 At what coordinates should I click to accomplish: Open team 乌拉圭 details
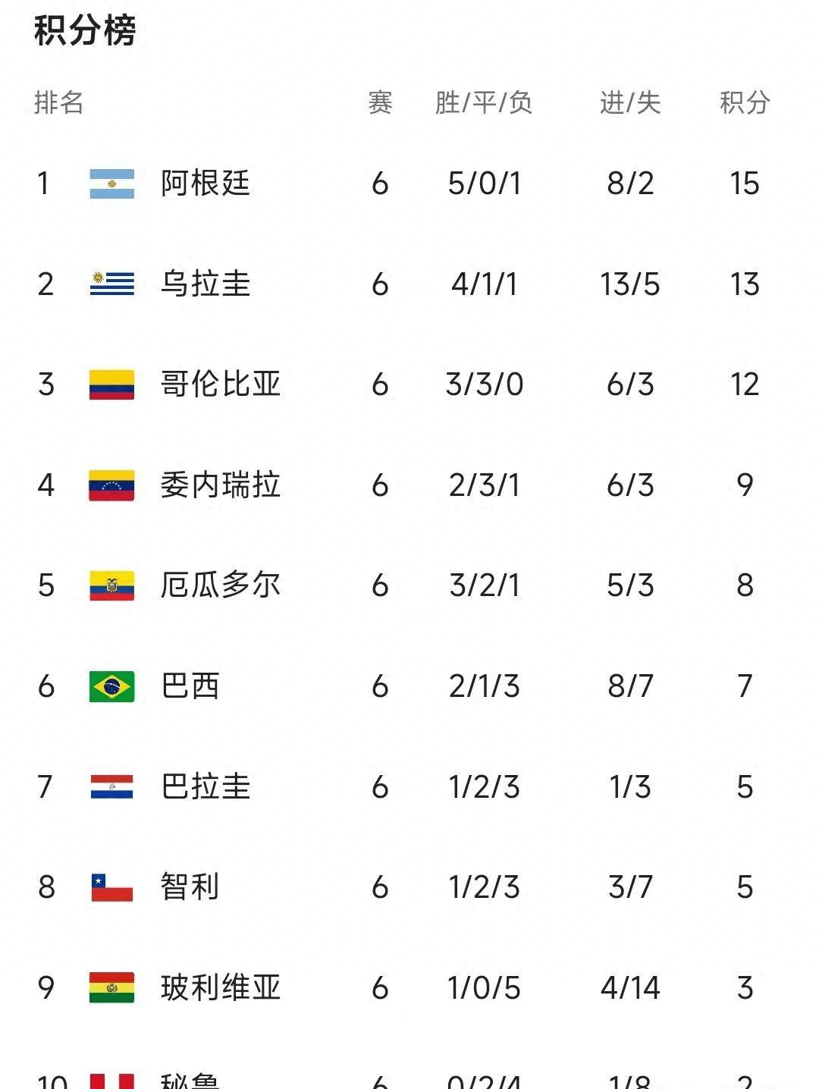(205, 284)
